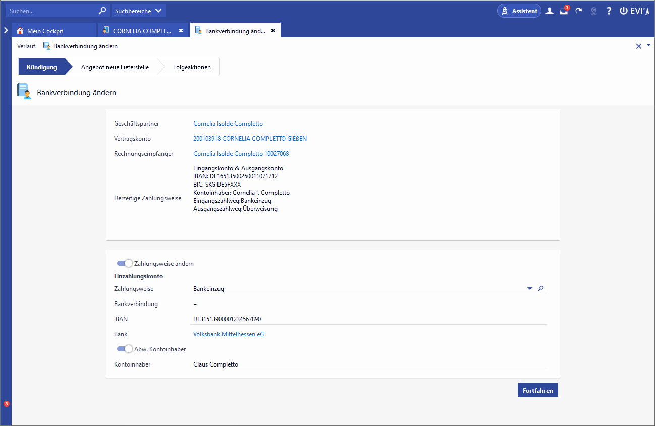
Task: Click the Fortfahren button
Action: click(x=537, y=390)
